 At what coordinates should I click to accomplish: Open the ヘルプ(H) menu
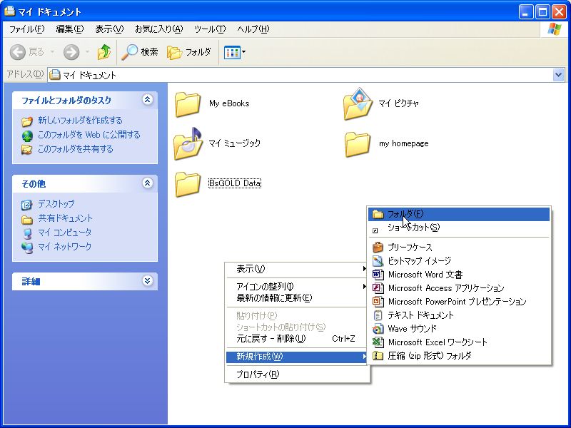[253, 29]
